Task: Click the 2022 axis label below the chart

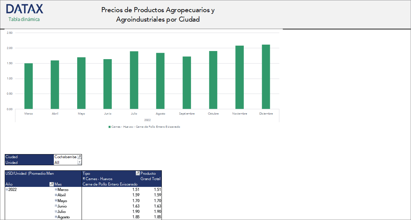Action: point(147,119)
